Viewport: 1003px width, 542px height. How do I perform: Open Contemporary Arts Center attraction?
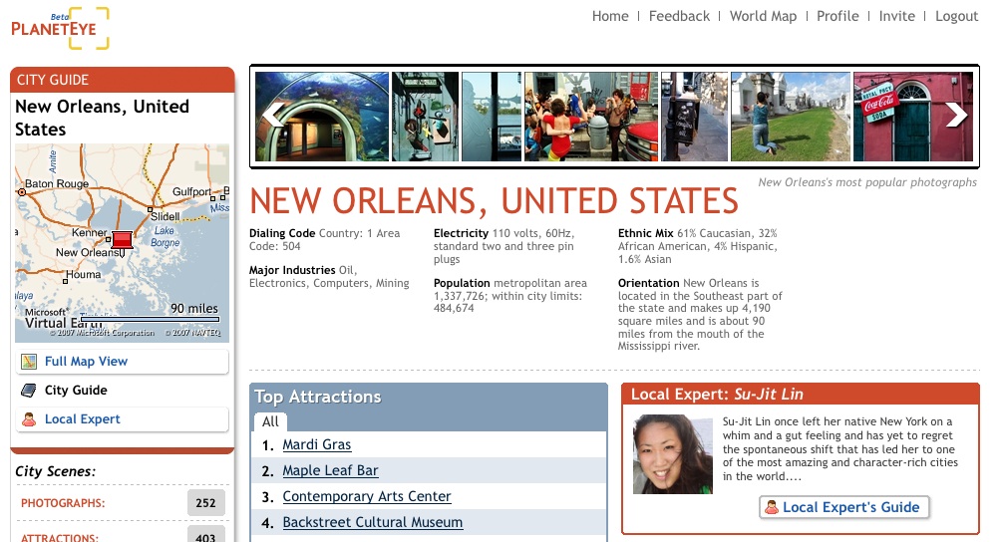click(367, 496)
